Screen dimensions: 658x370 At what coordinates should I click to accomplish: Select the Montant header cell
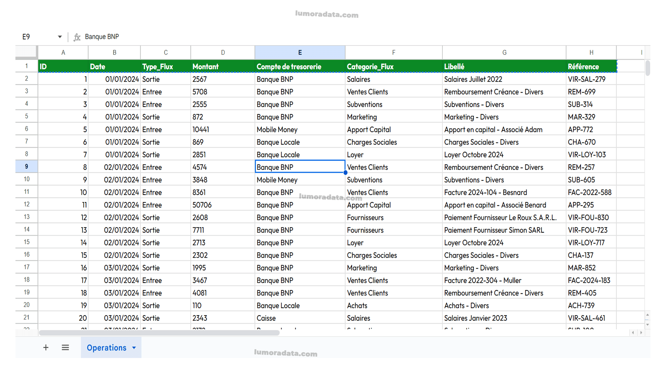tap(222, 66)
